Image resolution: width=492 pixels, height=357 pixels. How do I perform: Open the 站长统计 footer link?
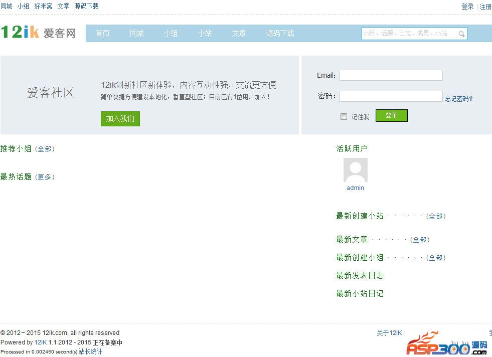(x=90, y=351)
